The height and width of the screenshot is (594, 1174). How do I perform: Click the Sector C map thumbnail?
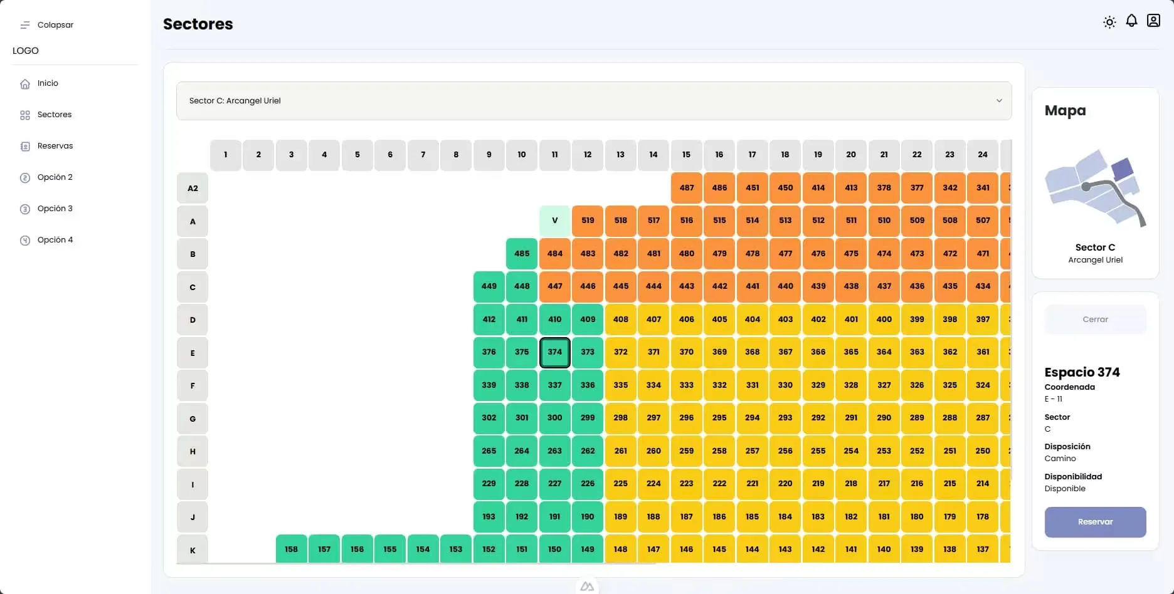click(1095, 188)
